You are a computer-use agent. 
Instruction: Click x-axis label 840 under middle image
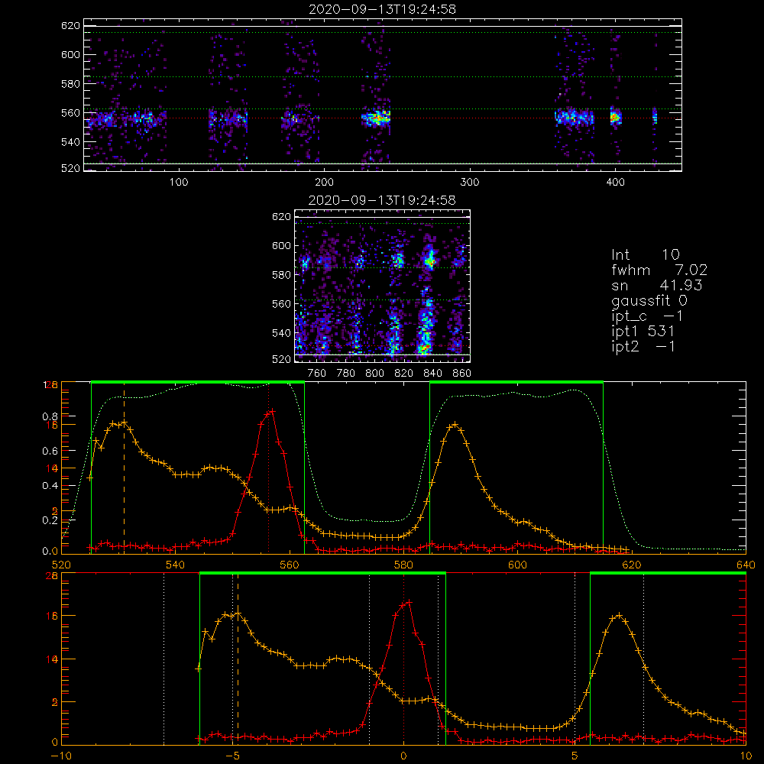tap(432, 374)
